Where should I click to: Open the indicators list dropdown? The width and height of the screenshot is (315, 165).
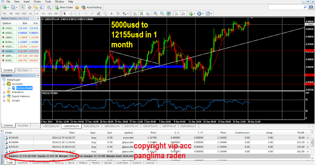click(194, 14)
